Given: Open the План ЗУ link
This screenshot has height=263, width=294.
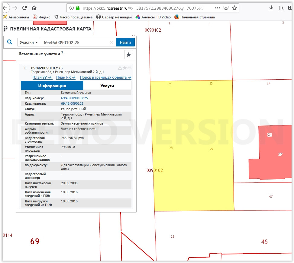Looking at the screenshot, I should (x=42, y=78).
